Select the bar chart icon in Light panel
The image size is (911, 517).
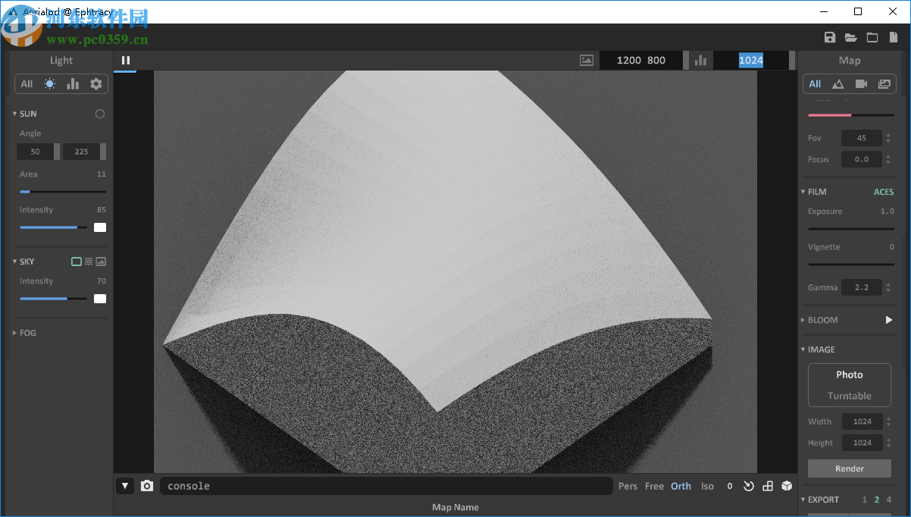tap(73, 84)
